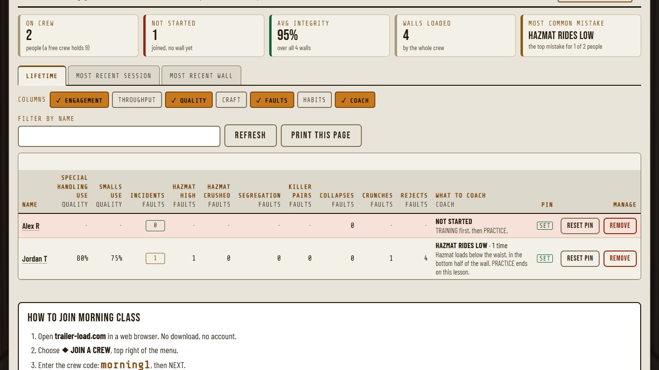Toggle the Faults columns chip
The image size is (659, 370).
click(272, 100)
